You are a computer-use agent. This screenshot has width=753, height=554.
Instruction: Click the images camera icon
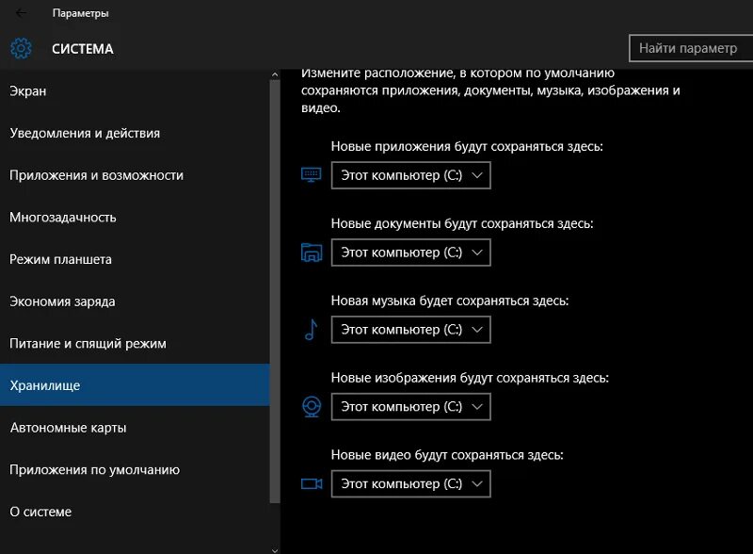(311, 406)
